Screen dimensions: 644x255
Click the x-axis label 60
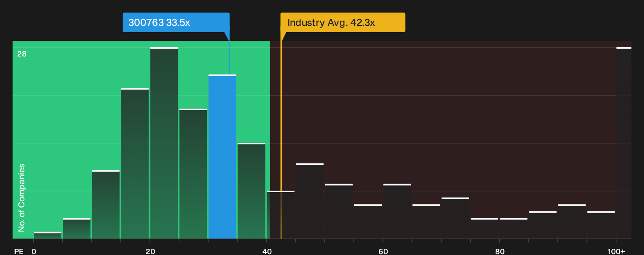coord(383,251)
